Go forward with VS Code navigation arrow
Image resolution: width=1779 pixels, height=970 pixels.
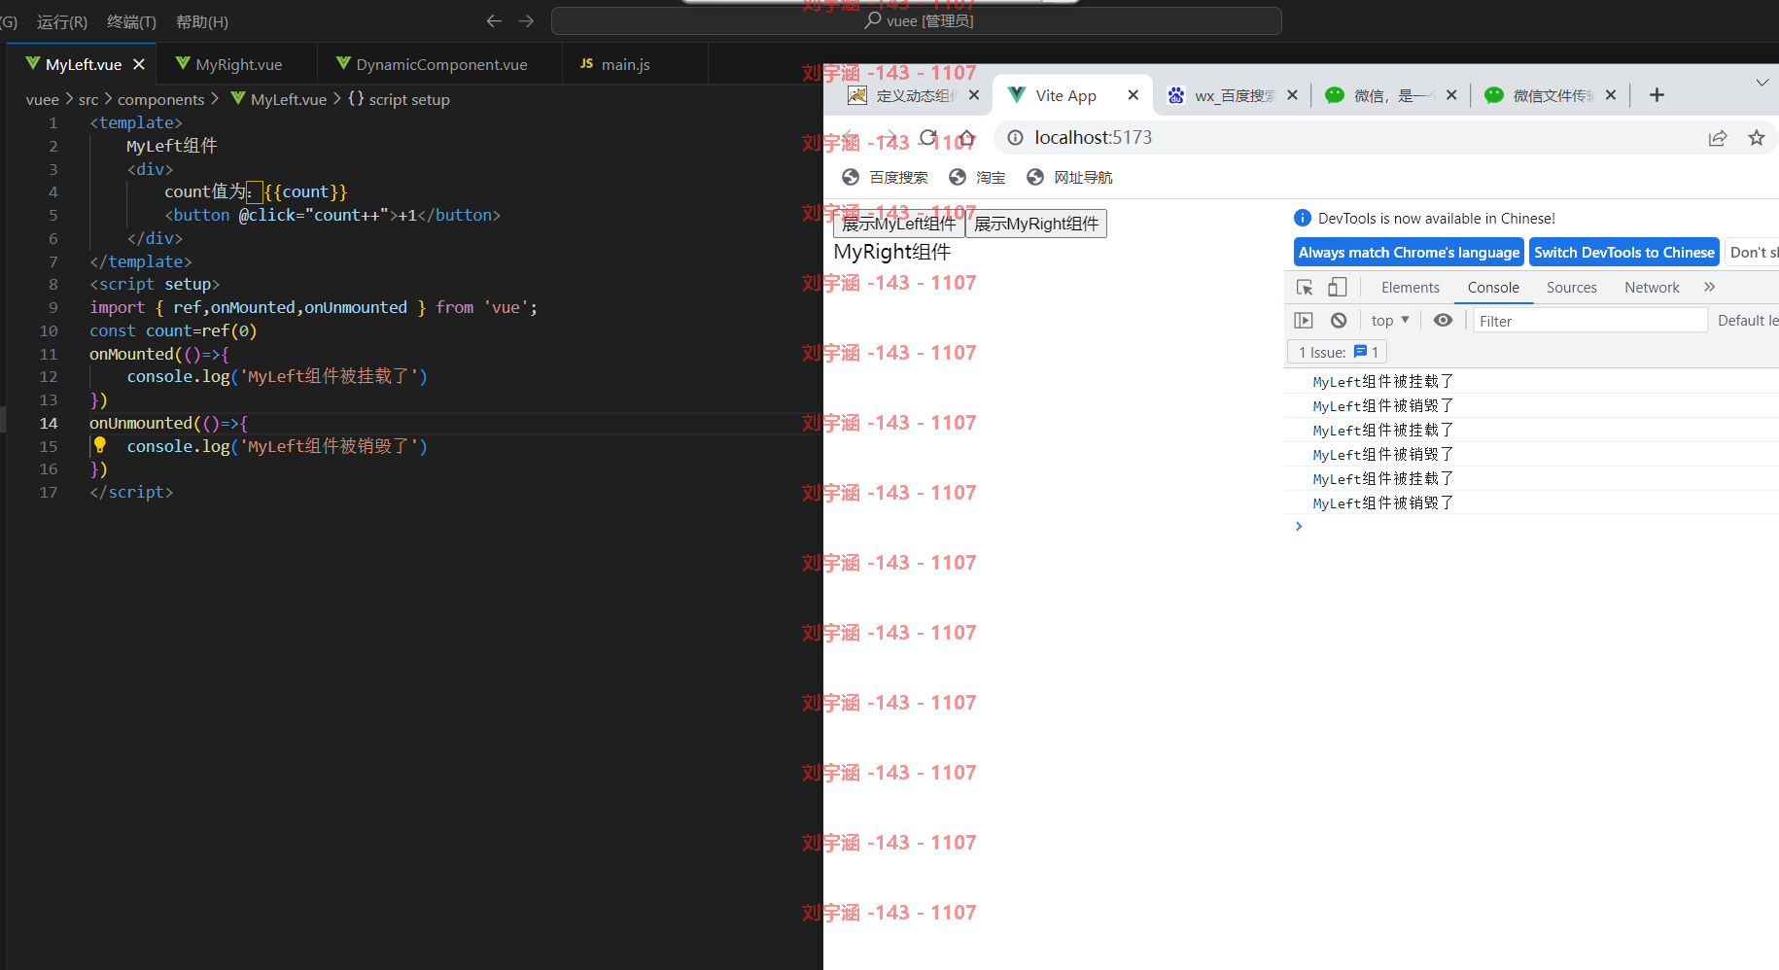point(526,20)
